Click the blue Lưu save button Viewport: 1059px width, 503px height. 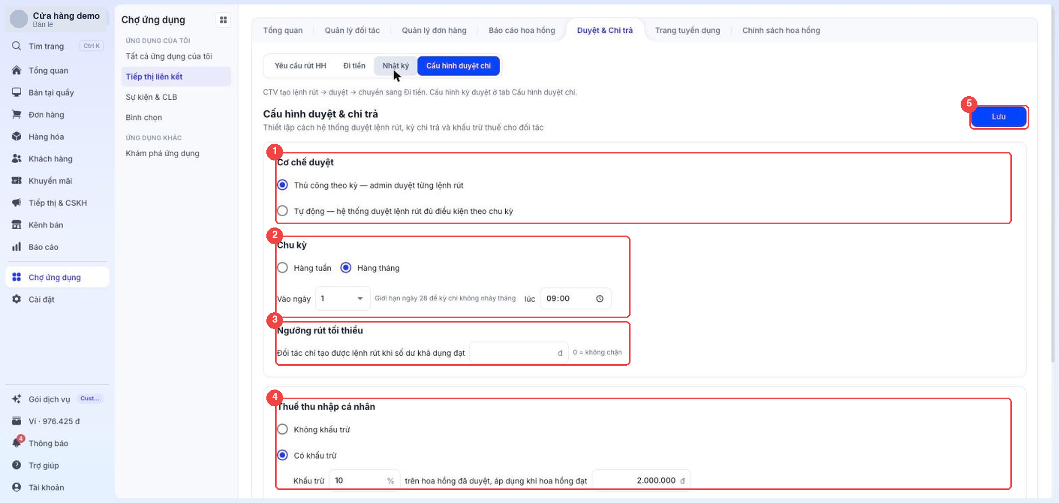pyautogui.click(x=998, y=117)
